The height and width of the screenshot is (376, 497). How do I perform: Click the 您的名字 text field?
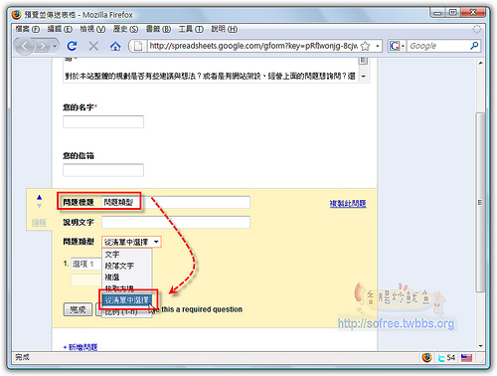tap(103, 121)
